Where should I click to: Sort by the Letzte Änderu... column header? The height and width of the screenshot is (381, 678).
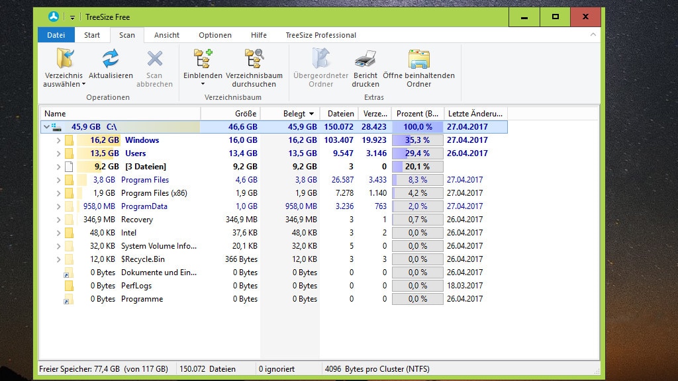475,114
